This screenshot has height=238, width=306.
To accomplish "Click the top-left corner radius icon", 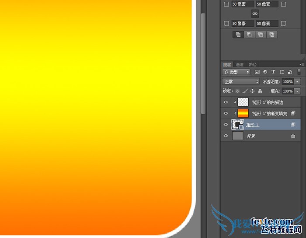I will 226,4.
